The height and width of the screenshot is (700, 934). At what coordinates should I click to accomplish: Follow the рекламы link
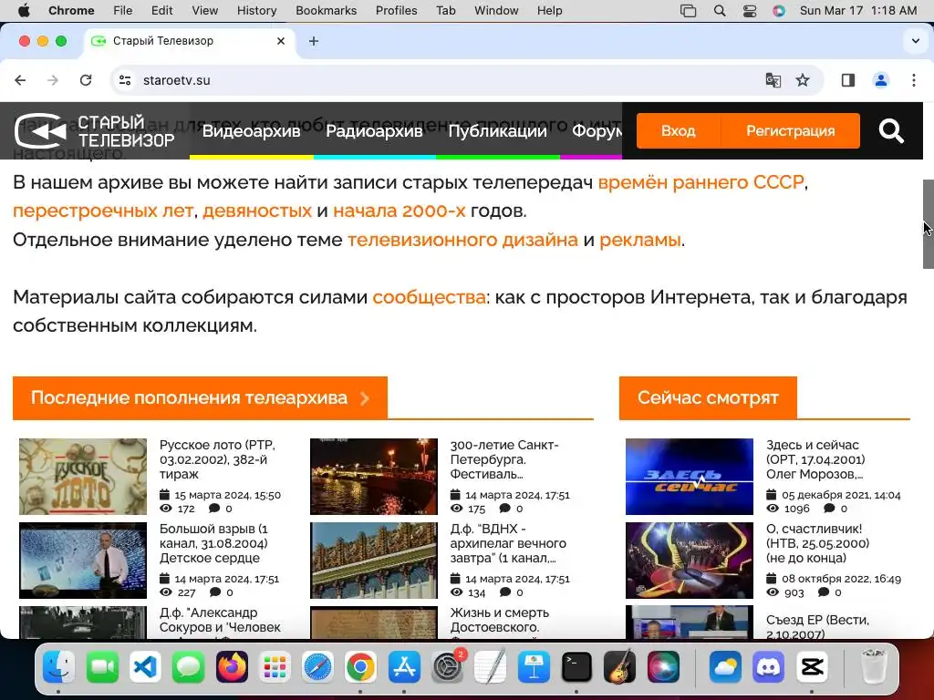[640, 240]
